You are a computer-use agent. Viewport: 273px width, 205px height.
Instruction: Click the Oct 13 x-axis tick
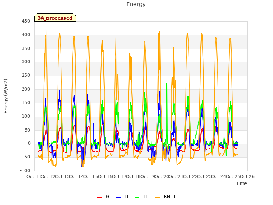click(62, 176)
